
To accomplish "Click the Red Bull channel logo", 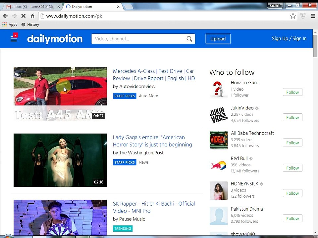I will tap(218, 165).
